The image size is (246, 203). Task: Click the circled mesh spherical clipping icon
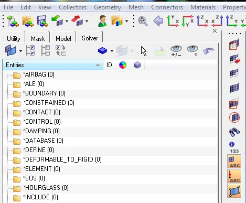point(234,117)
